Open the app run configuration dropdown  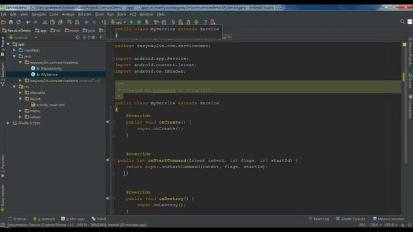[118, 22]
